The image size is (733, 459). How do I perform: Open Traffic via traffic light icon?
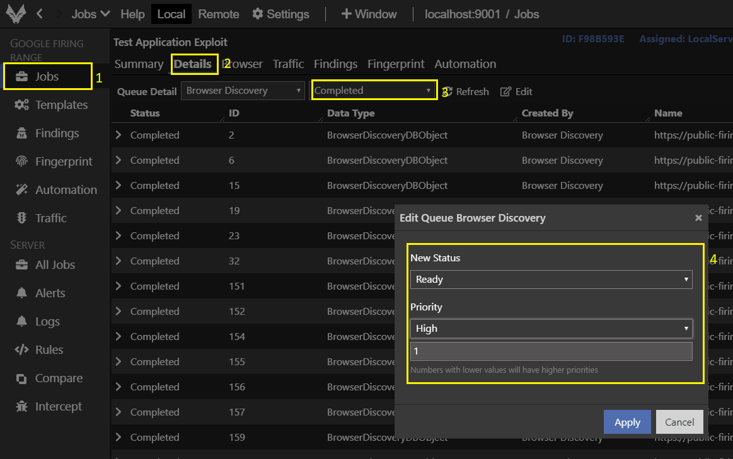tap(21, 218)
